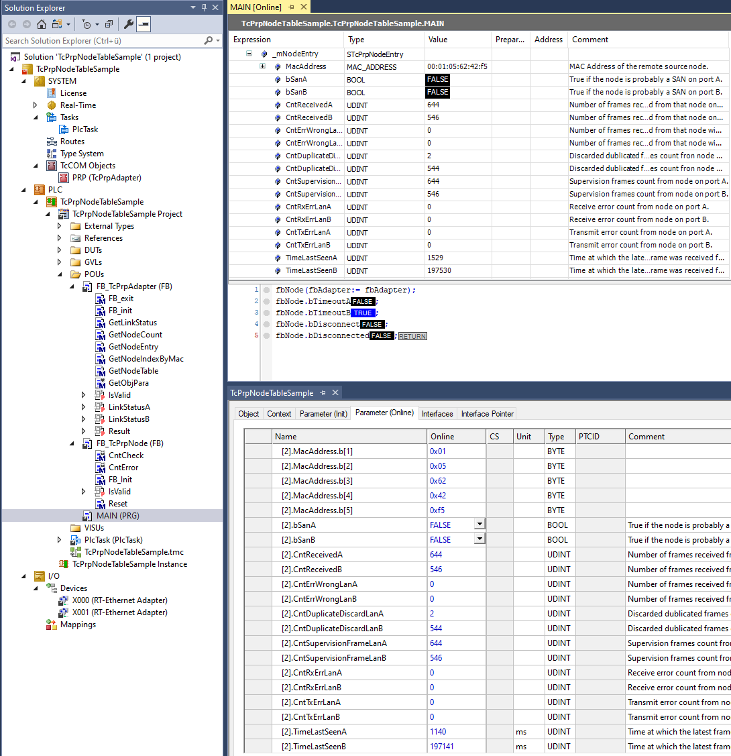Image resolution: width=731 pixels, height=756 pixels.
Task: Toggle pin on TcPrpNodeTableSample tab
Action: [323, 392]
